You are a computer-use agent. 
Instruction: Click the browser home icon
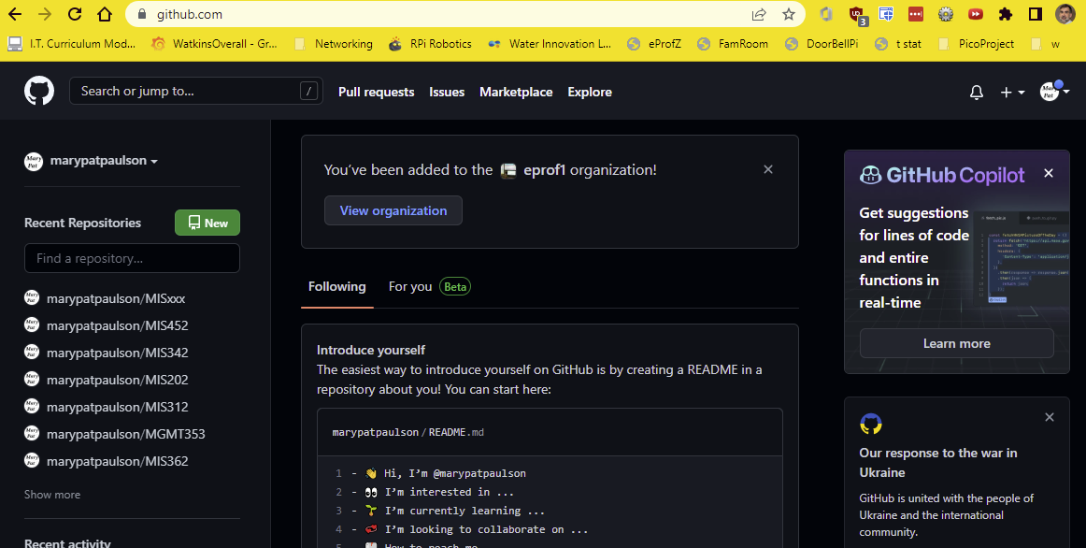pos(104,14)
